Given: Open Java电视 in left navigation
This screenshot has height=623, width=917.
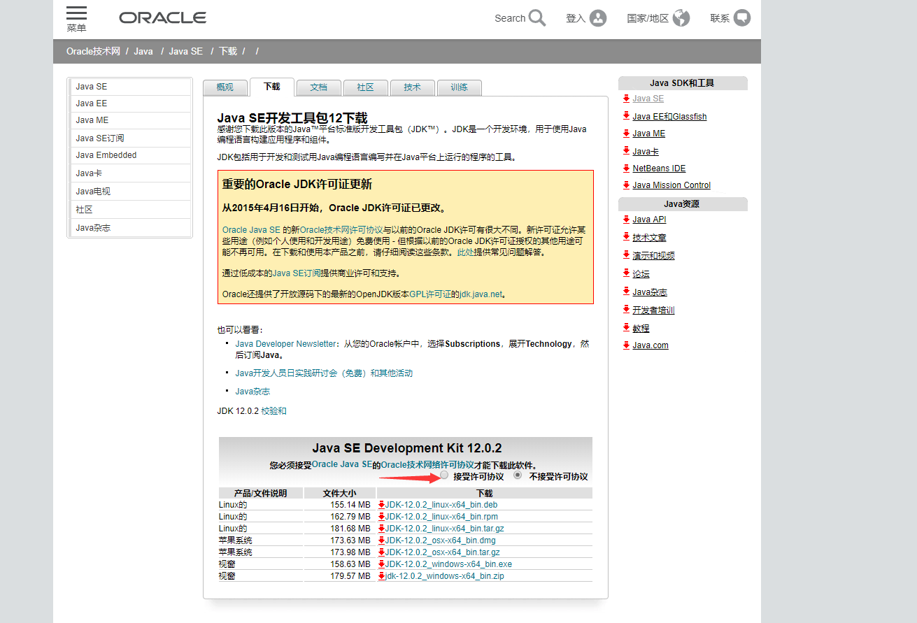Looking at the screenshot, I should pos(130,192).
